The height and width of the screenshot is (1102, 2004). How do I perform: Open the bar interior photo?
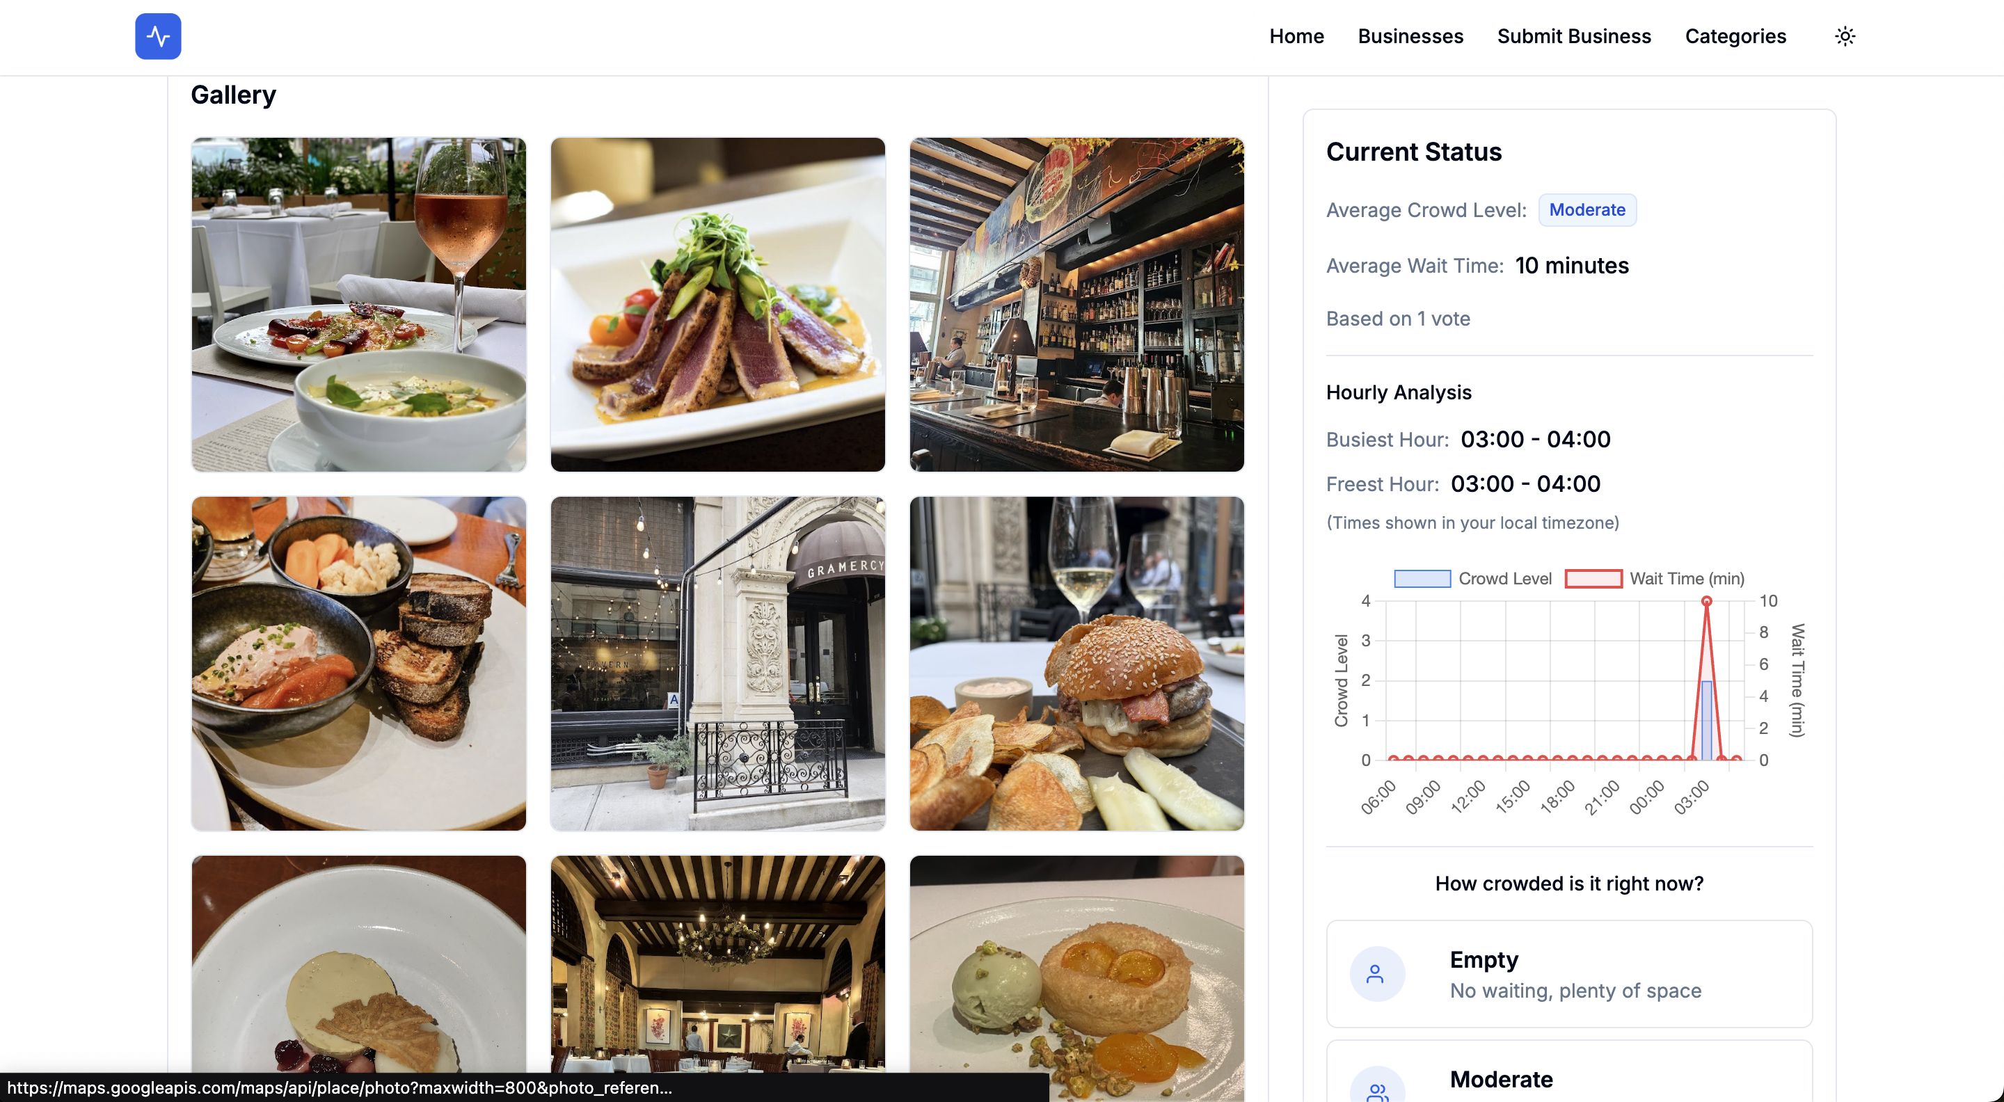pos(1076,305)
